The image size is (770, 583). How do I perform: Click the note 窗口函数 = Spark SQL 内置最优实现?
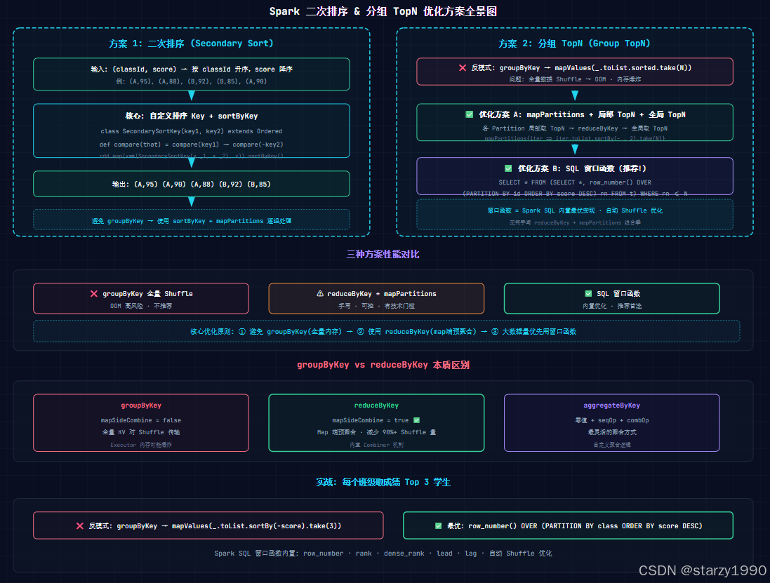(575, 210)
